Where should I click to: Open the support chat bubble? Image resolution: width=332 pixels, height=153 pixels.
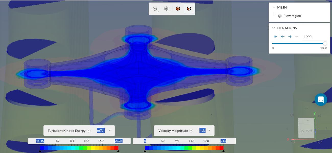pos(321,100)
